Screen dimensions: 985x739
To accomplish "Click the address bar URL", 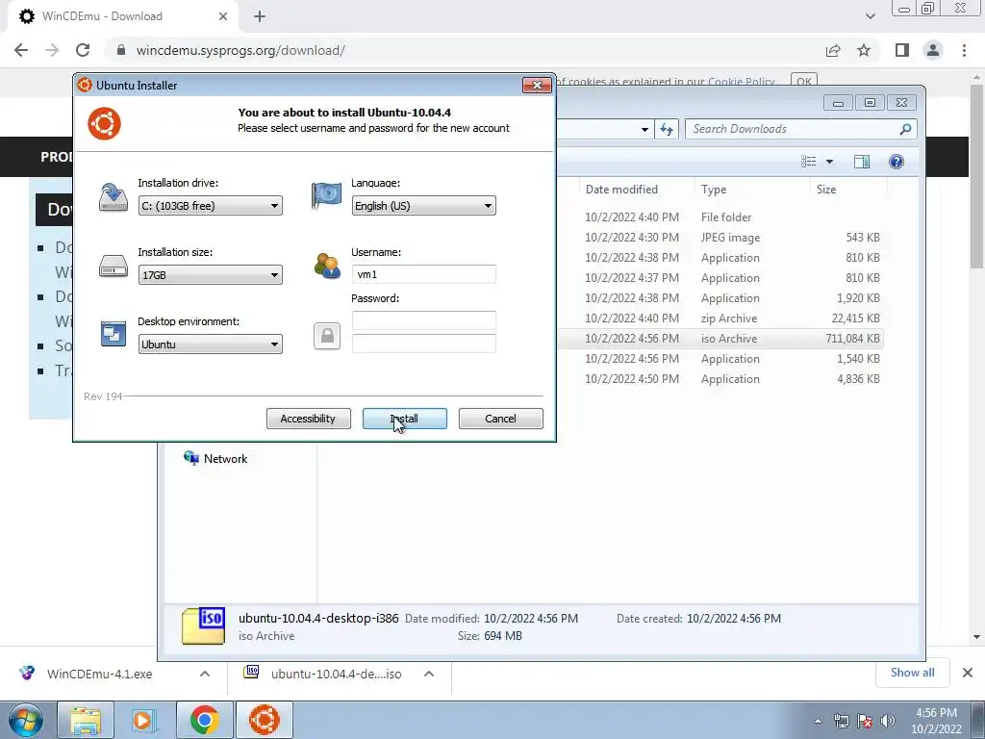I will click(x=240, y=50).
